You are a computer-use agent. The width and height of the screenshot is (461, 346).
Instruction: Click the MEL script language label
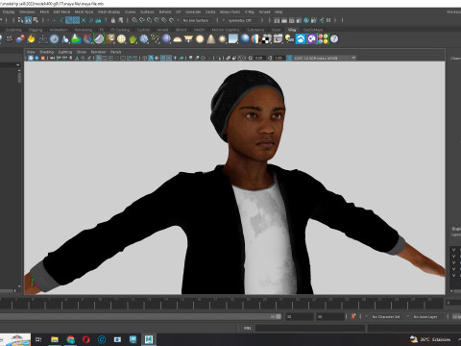(x=248, y=328)
